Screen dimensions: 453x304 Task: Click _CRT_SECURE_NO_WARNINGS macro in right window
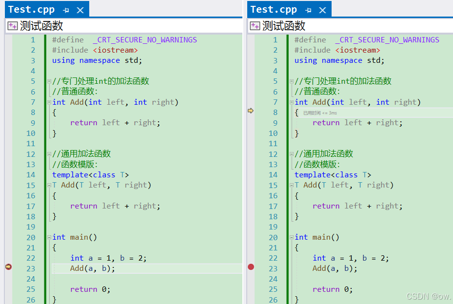pyautogui.click(x=387, y=40)
